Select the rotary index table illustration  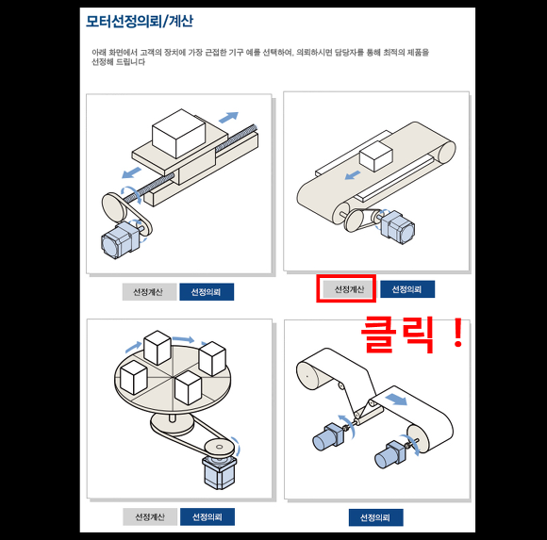click(x=179, y=409)
